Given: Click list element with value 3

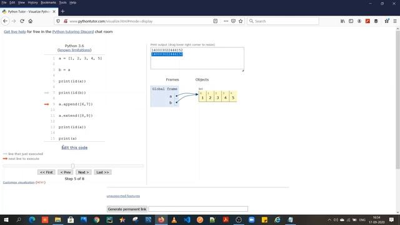Looking at the screenshot, I should pyautogui.click(x=217, y=96).
